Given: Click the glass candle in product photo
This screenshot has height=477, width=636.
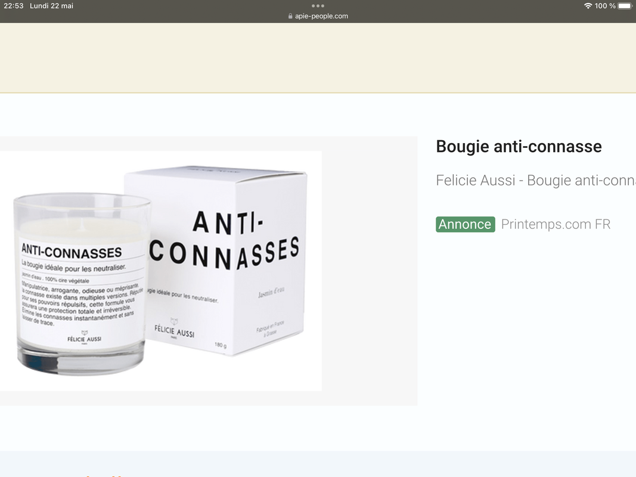Looking at the screenshot, I should 81,284.
